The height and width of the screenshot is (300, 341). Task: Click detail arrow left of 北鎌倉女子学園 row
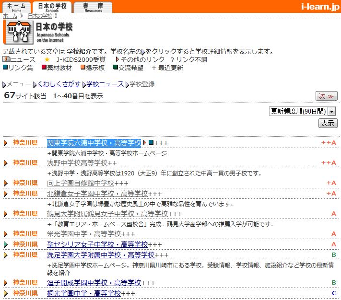(x=6, y=194)
